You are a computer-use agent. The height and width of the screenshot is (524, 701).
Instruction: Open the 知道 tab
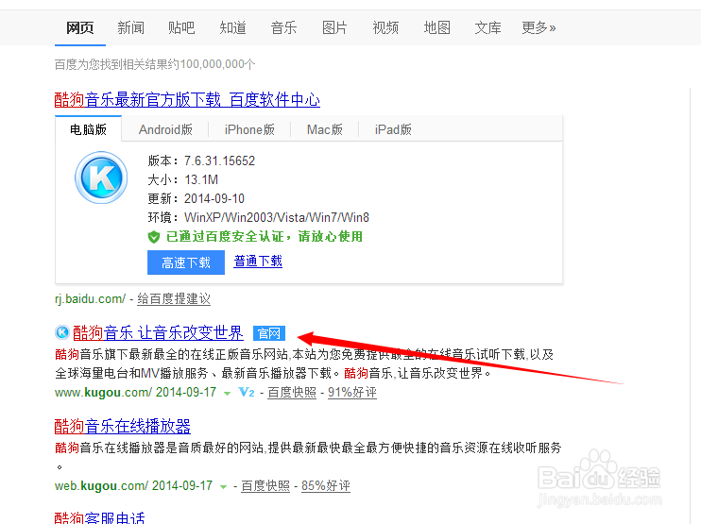coord(232,27)
